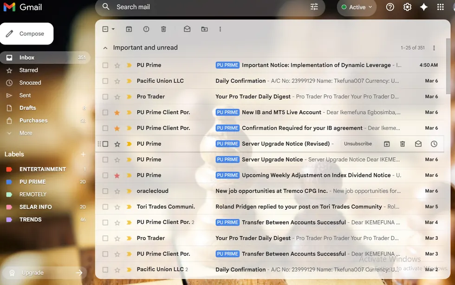The image size is (455, 285).
Task: Open Active status dropdown
Action: point(357,7)
